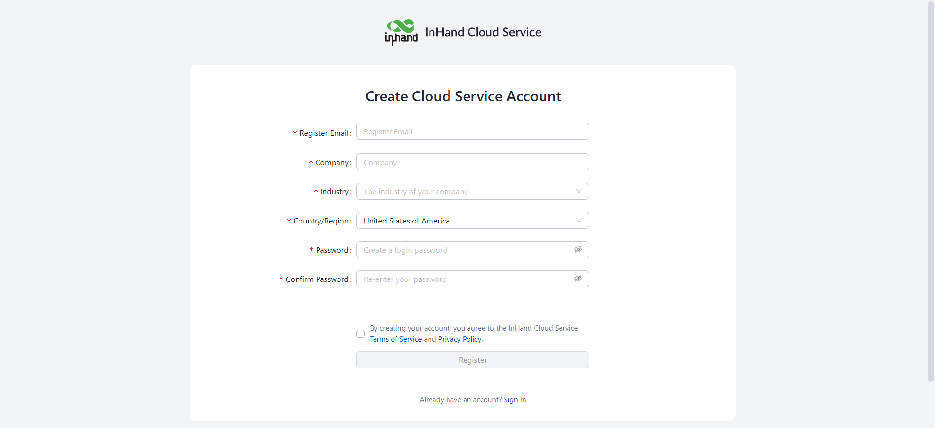Screen dimensions: 935x428
Task: Open the Terms of Service link
Action: (x=396, y=339)
